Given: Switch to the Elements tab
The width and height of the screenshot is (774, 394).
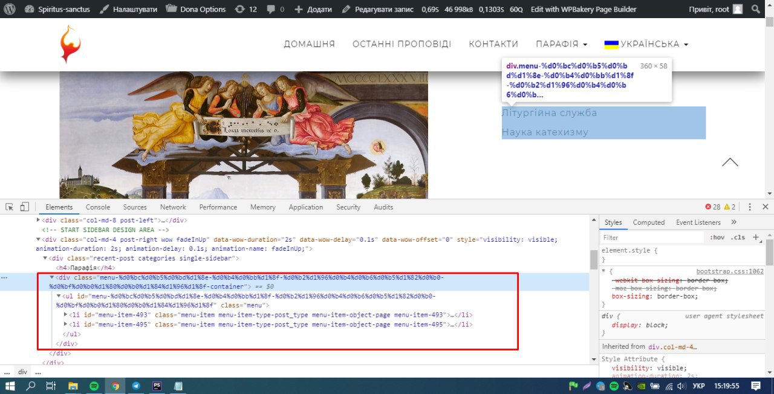Looking at the screenshot, I should point(59,207).
